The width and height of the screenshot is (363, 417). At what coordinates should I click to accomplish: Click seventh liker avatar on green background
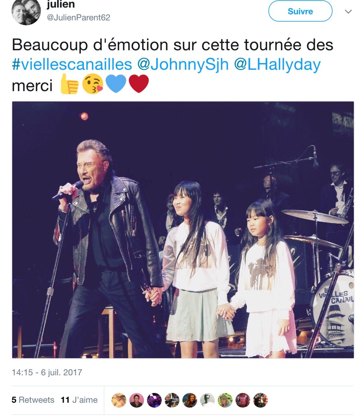pos(225,400)
